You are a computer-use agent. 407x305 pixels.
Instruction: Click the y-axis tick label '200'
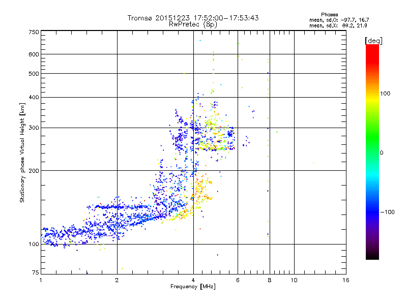click(34, 171)
